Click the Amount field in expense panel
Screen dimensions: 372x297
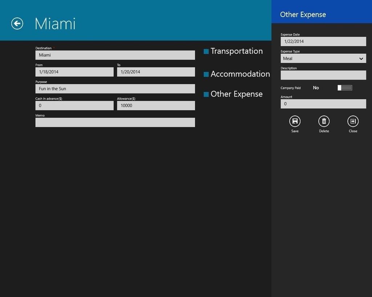323,104
